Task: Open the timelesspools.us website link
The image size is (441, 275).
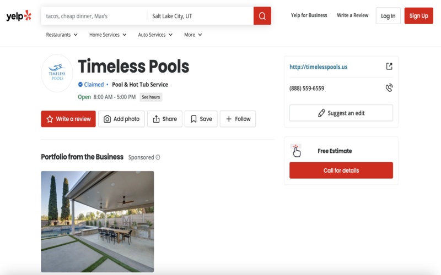Action: (x=319, y=67)
